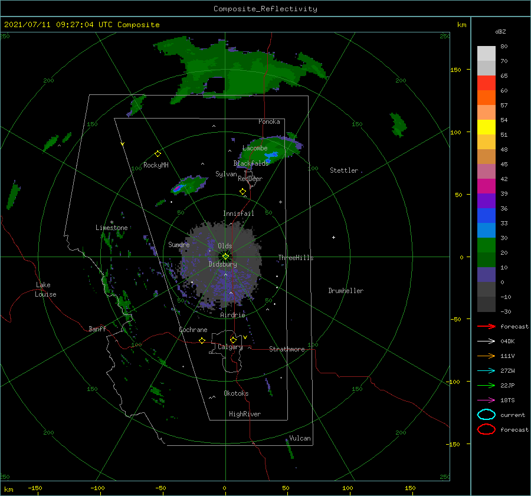The height and width of the screenshot is (496, 531).
Task: Click the Lacombe label on the map
Action: 255,148
